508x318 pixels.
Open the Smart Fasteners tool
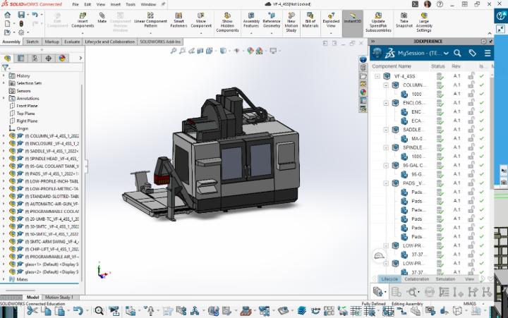pos(179,19)
